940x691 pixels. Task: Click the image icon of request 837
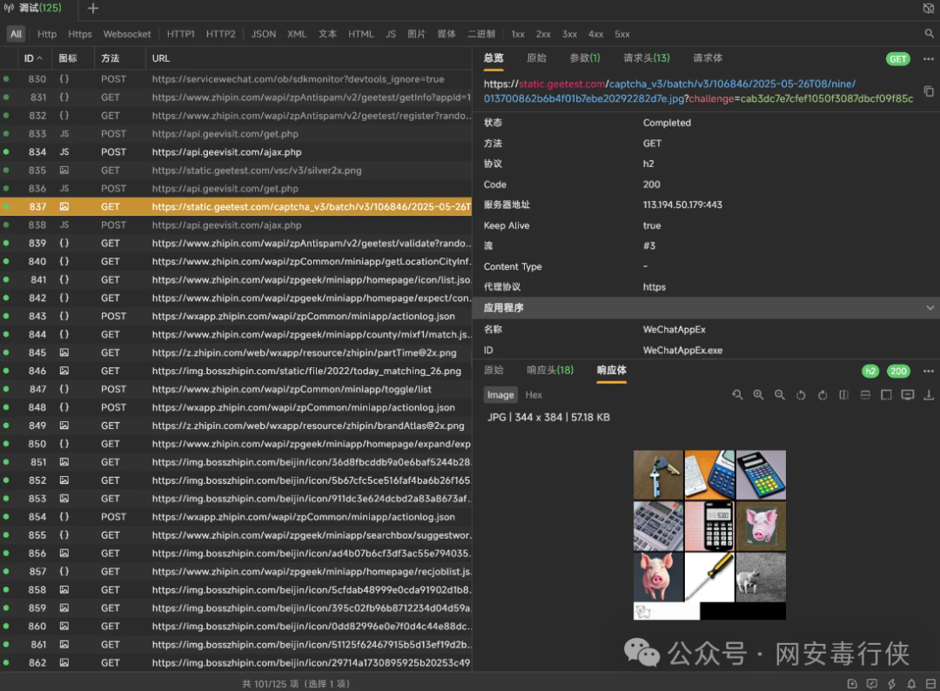[x=64, y=207]
